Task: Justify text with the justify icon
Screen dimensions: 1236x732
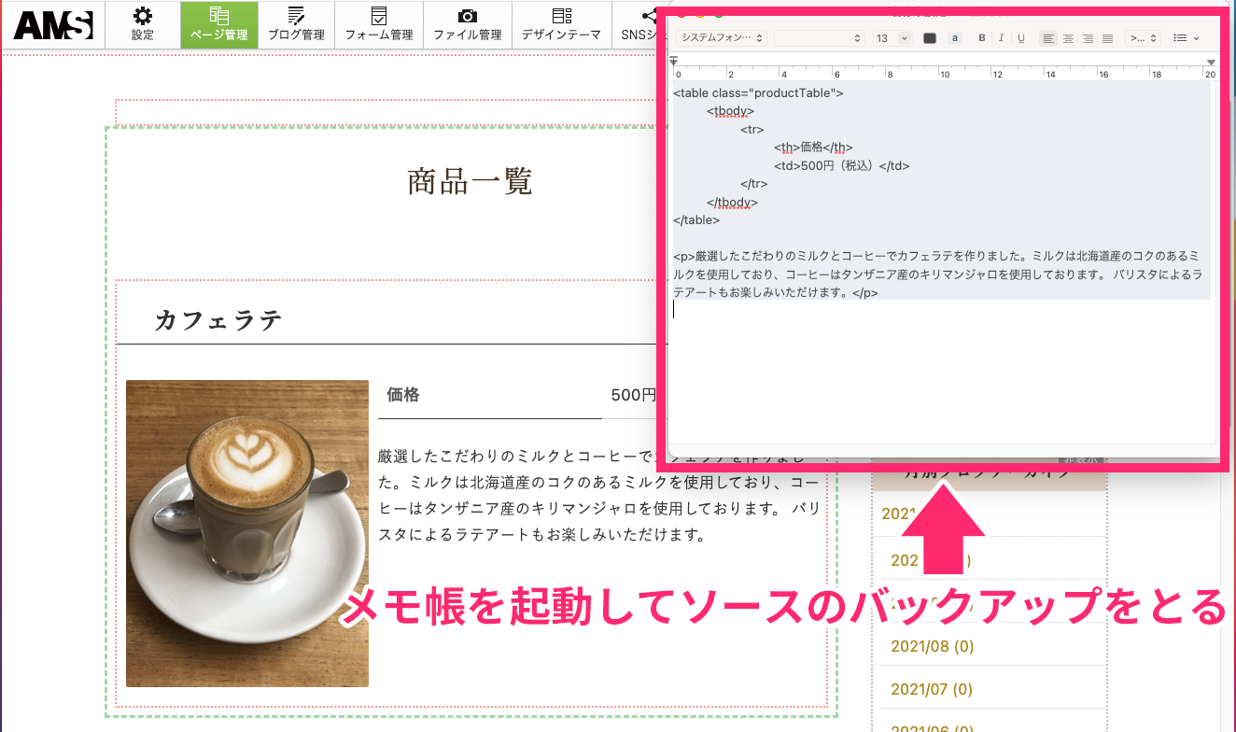Action: tap(1107, 38)
